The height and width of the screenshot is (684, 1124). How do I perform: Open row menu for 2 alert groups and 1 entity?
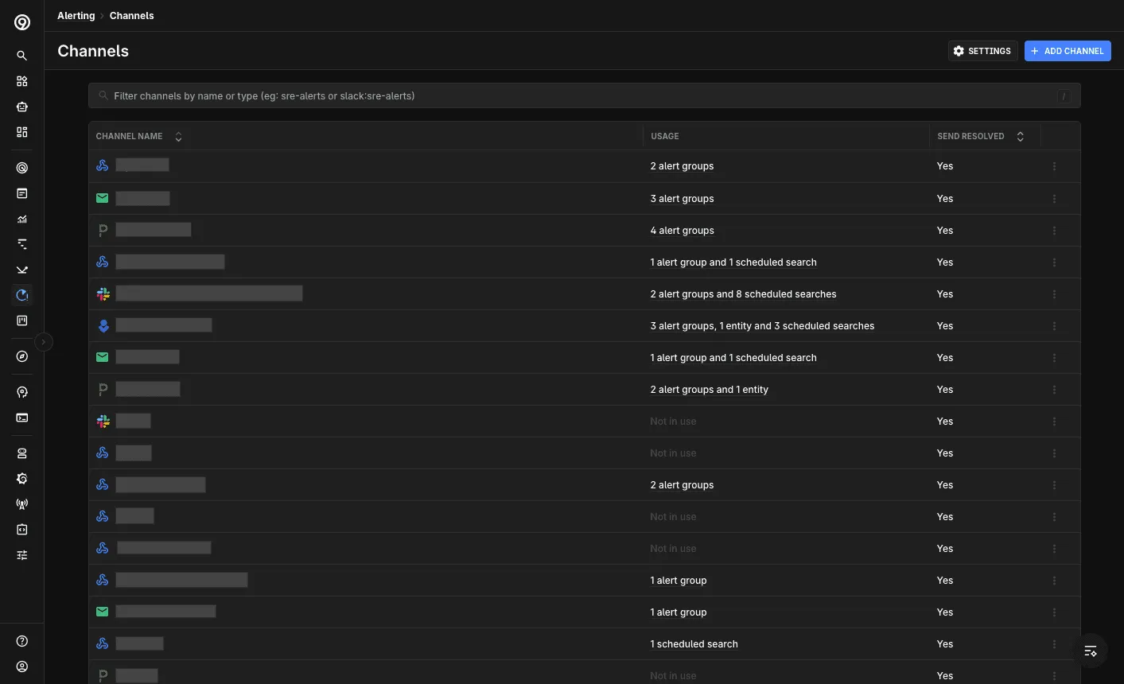(1055, 389)
